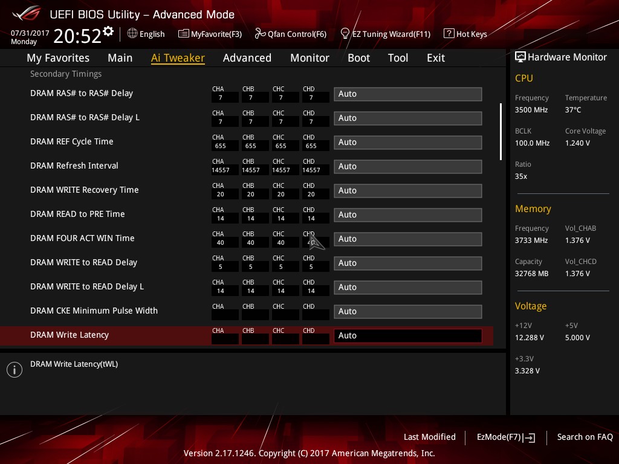Viewport: 619px width, 464px height.
Task: Click the Hardware Monitor display icon
Action: [520, 57]
